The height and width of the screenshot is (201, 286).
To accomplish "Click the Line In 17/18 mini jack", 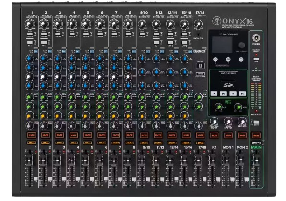I will [x=198, y=35].
